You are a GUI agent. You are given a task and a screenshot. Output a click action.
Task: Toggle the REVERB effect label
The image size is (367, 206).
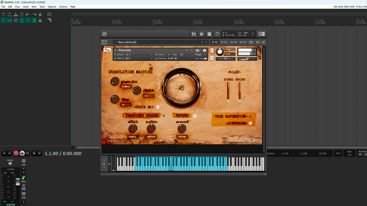click(x=182, y=116)
